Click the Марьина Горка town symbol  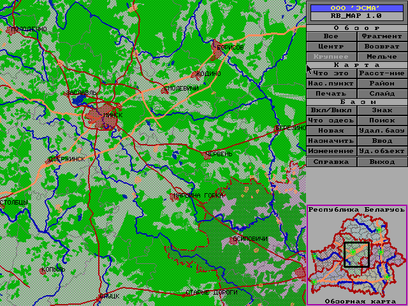174,196
